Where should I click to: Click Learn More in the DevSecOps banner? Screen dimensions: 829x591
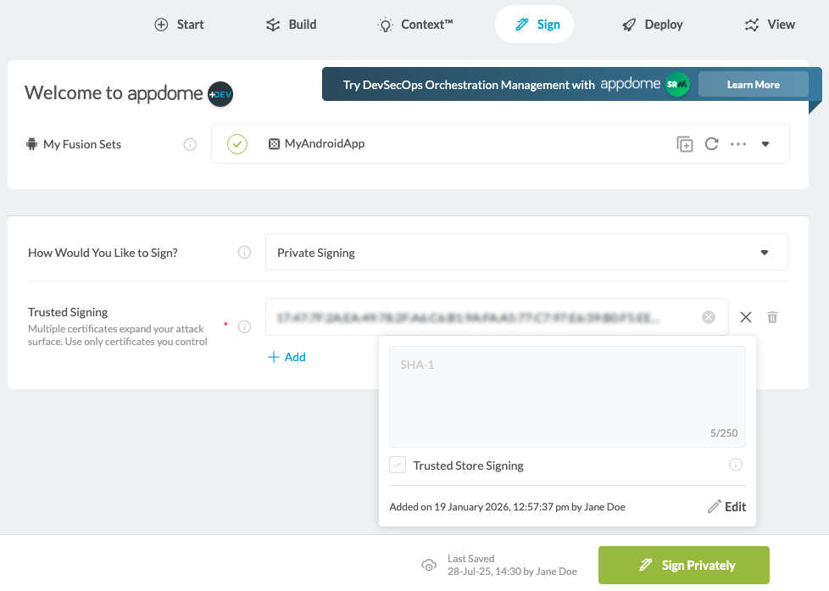(753, 84)
